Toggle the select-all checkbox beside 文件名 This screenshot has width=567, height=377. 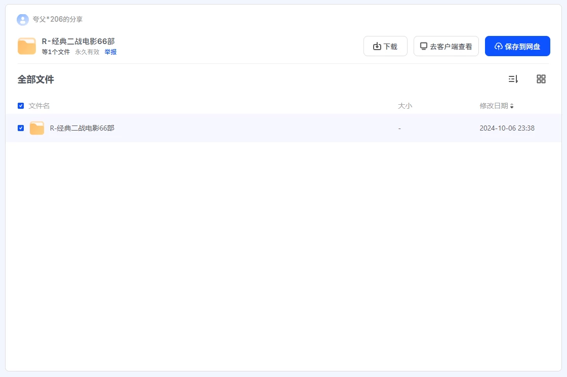tap(21, 106)
